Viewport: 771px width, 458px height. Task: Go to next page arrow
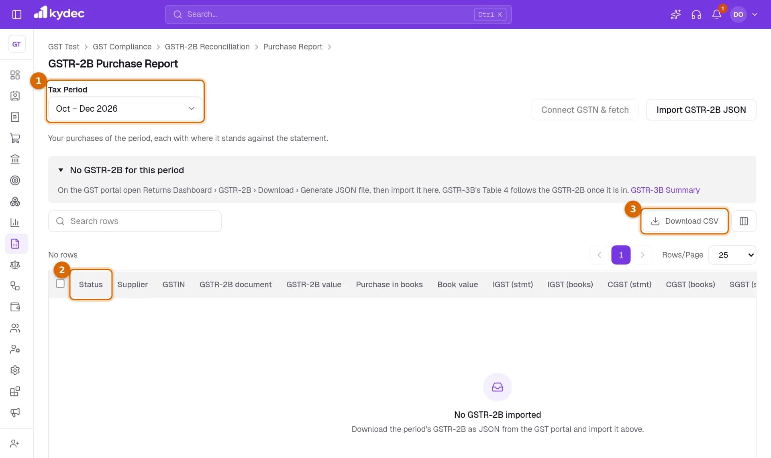(x=642, y=255)
